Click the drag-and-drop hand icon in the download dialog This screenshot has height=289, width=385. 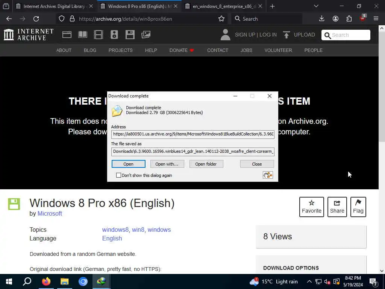point(268,175)
